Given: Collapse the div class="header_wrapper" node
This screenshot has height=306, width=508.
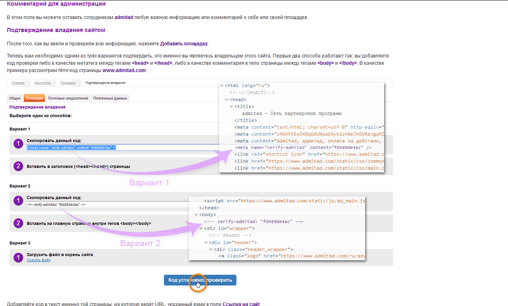Looking at the screenshot, I should click(210, 249).
